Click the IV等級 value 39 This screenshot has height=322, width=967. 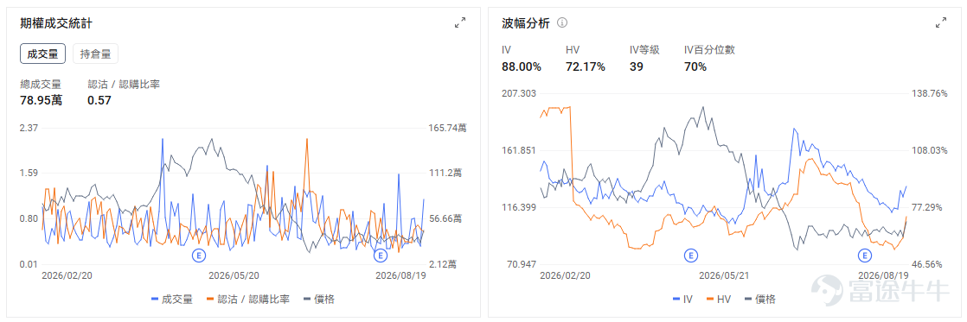pyautogui.click(x=637, y=66)
